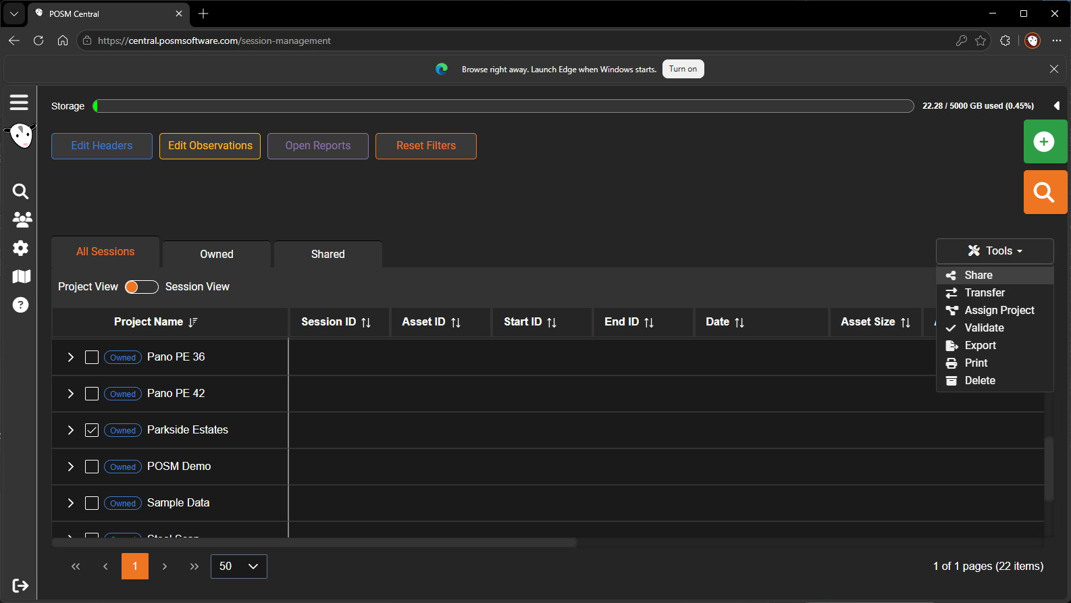Switch to the Shared tab
Image resolution: width=1071 pixels, height=603 pixels.
coord(328,255)
